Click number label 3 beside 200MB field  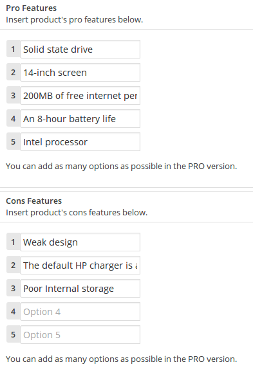(x=13, y=96)
